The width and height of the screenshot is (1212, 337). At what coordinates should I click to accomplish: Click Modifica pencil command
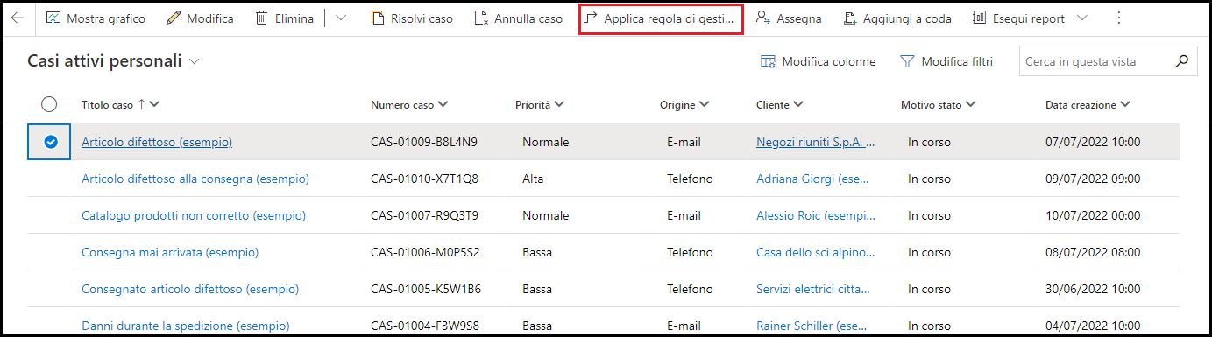(x=200, y=18)
